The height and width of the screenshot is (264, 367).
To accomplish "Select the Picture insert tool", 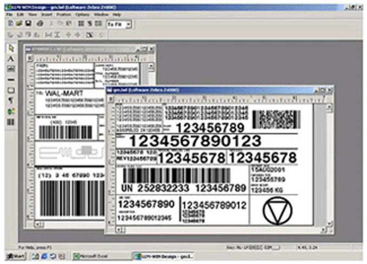I will 11,69.
